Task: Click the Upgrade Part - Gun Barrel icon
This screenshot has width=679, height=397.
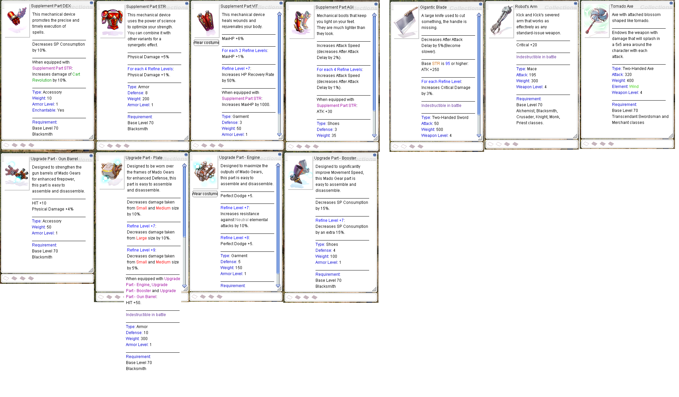Action: [x=16, y=173]
